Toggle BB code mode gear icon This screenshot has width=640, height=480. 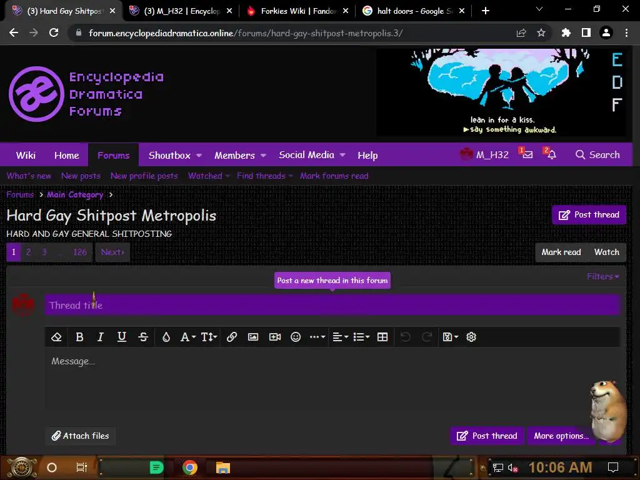pos(471,337)
